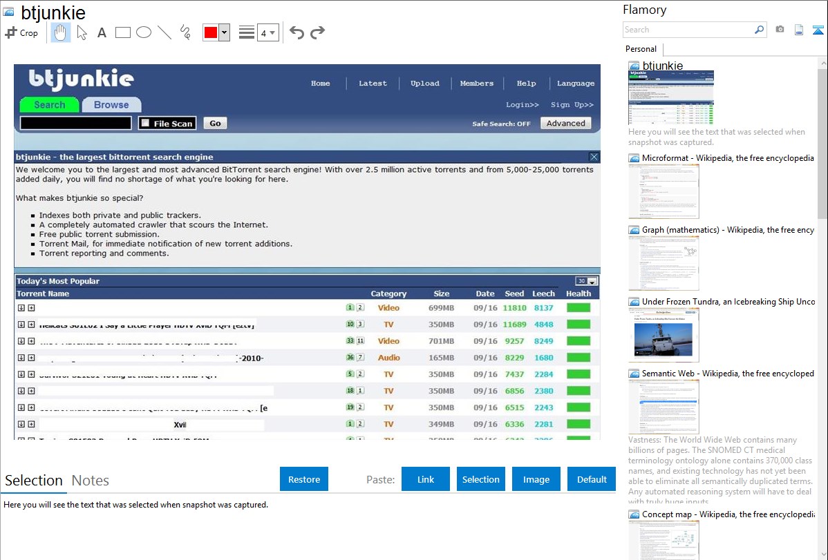The image size is (828, 560).
Task: Click the camera capture snapshot icon
Action: click(780, 30)
